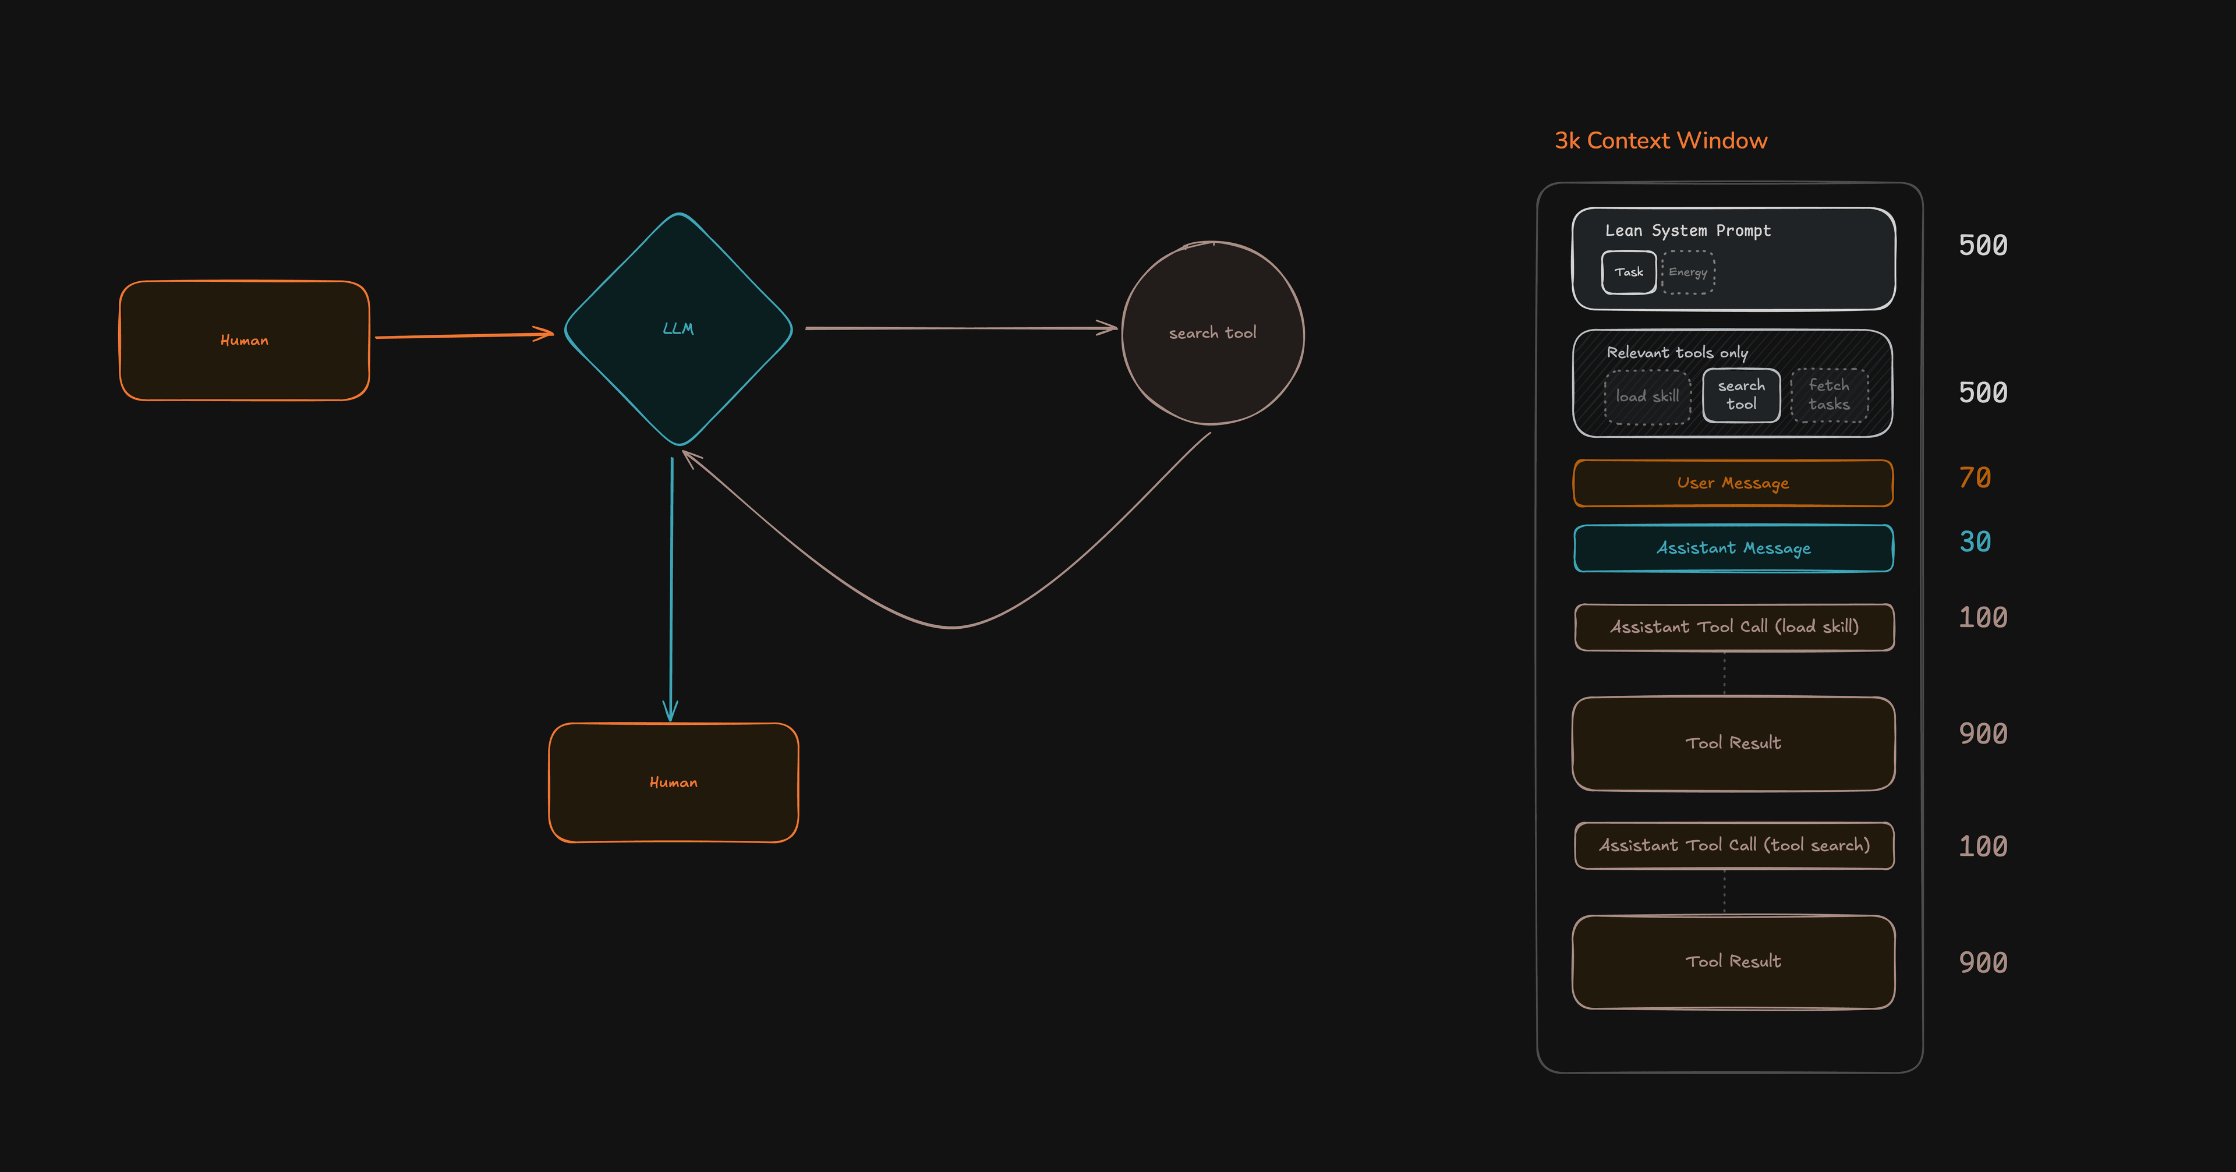This screenshot has width=2236, height=1172.
Task: Click the 3k Context Window title
Action: coord(1661,141)
